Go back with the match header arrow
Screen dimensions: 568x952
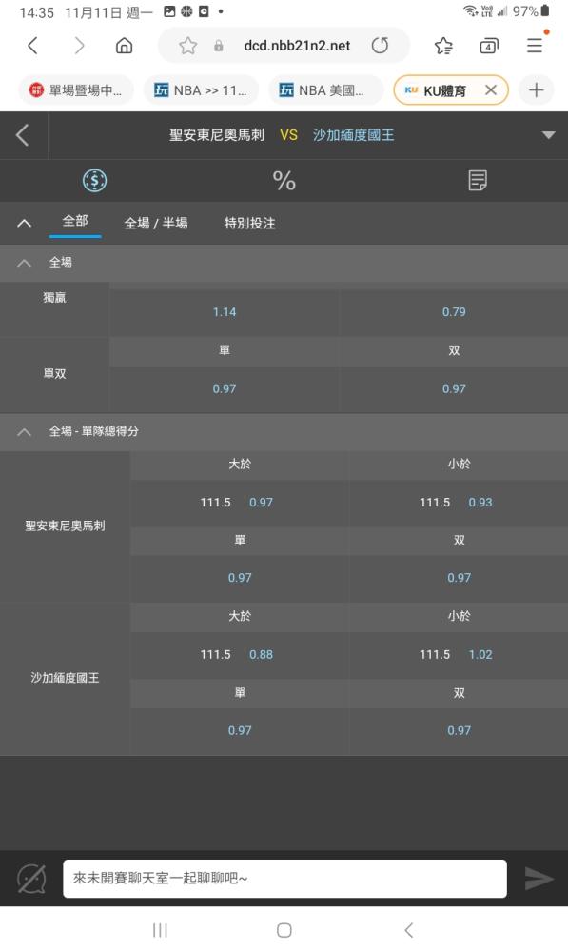[x=23, y=135]
